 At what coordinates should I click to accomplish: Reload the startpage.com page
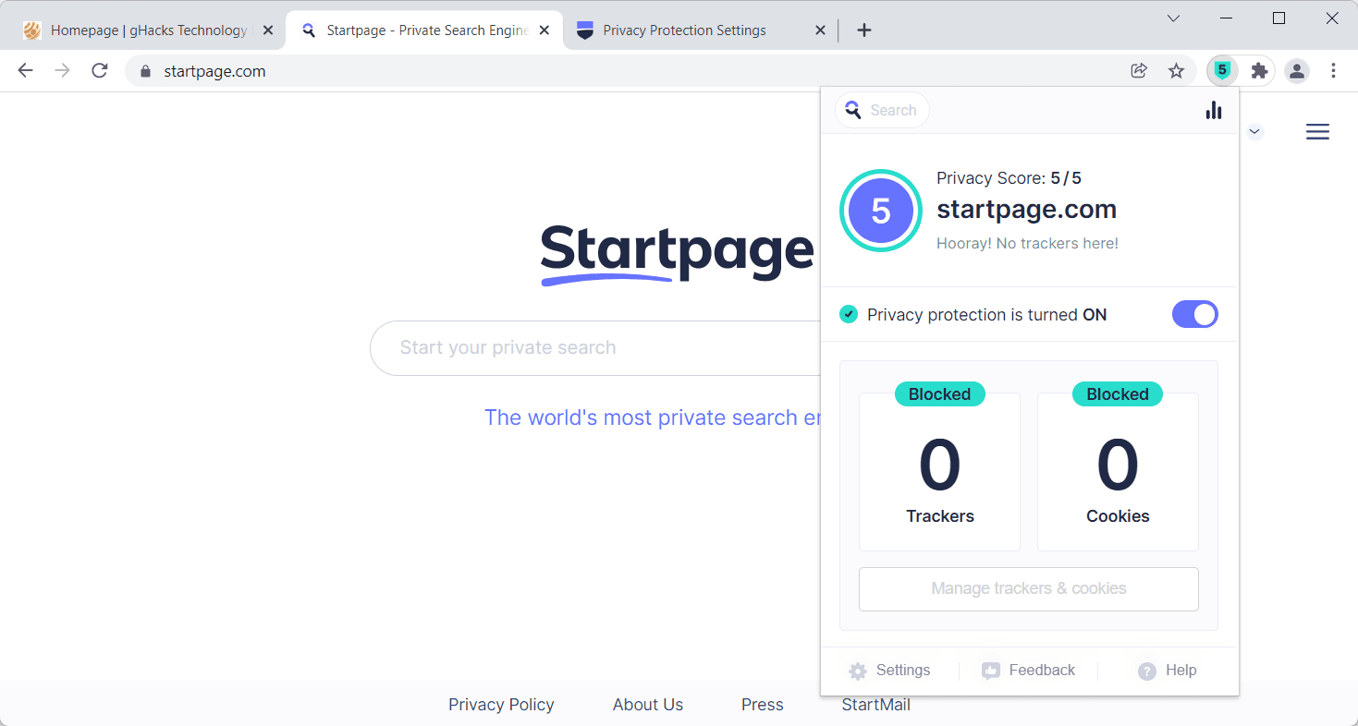pos(100,70)
